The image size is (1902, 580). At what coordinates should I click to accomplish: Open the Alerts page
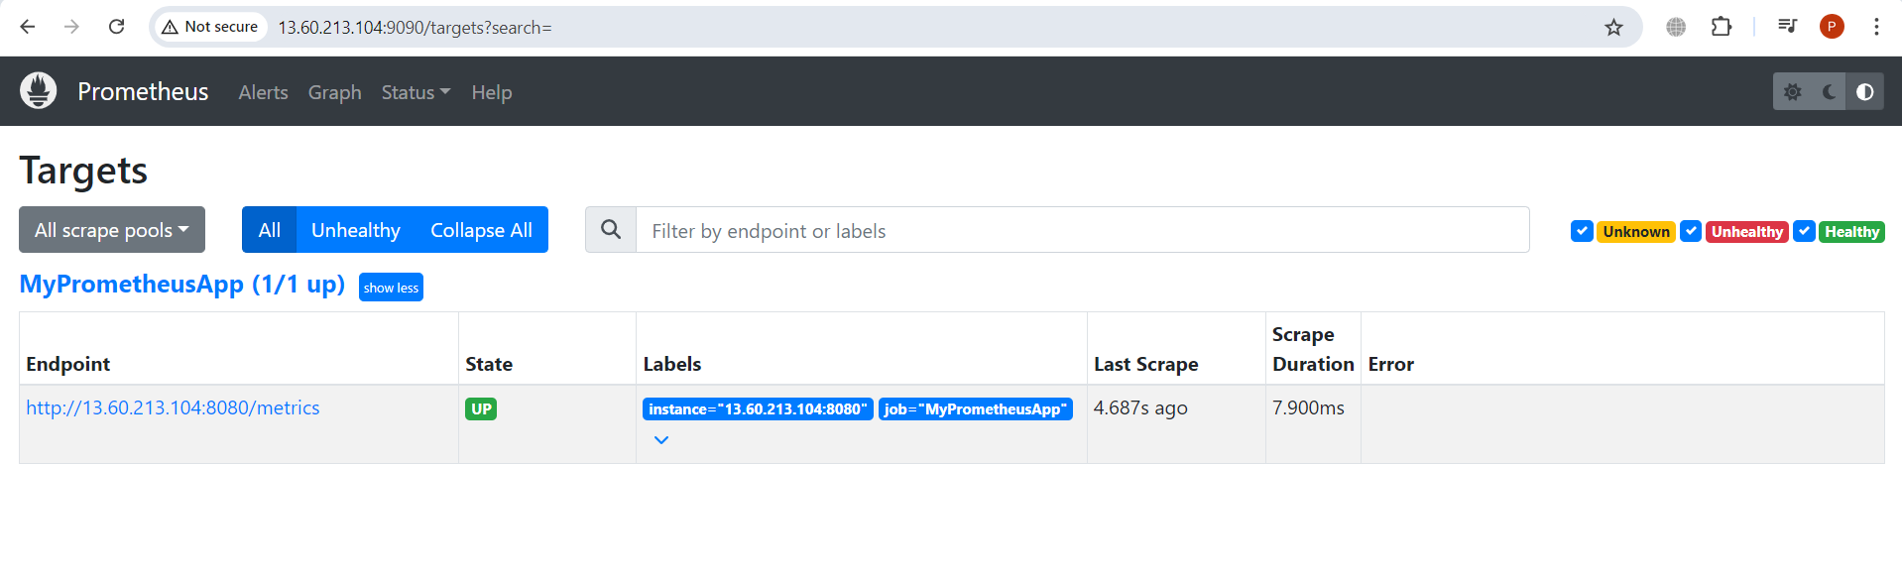[263, 92]
